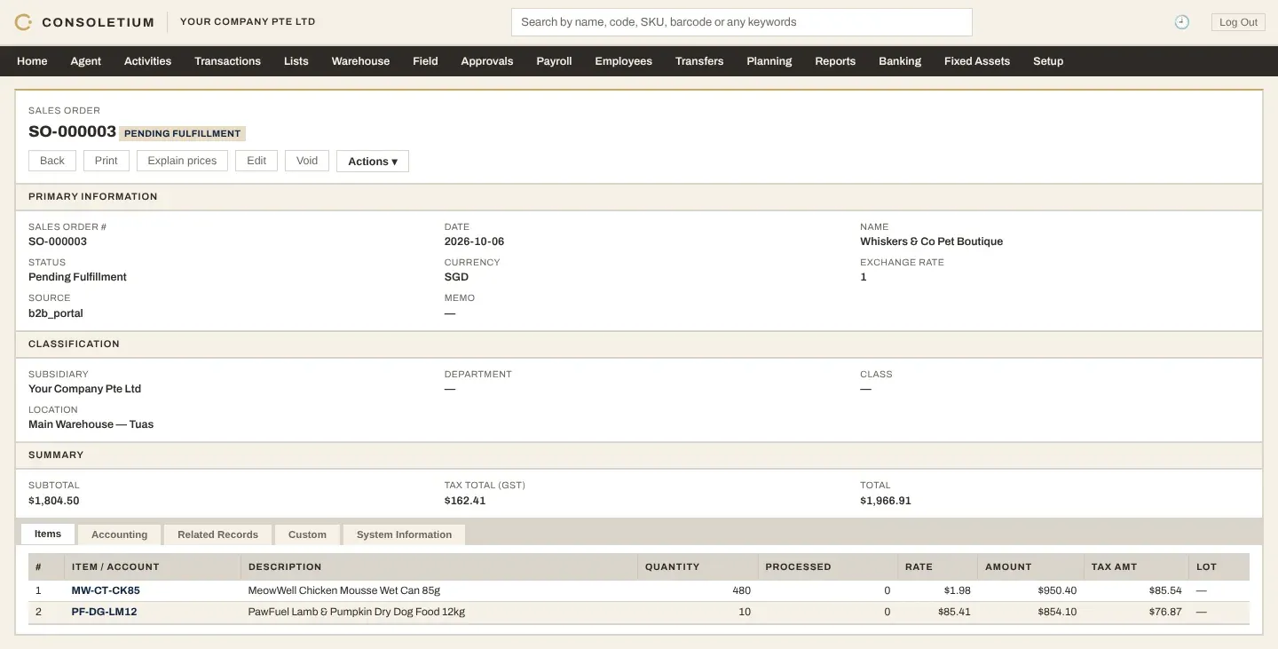Open the Transactions menu
The width and height of the screenshot is (1278, 649).
click(228, 61)
